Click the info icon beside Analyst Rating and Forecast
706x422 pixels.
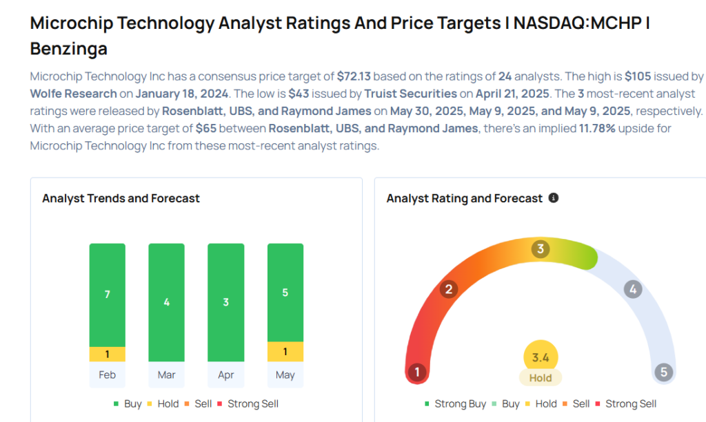click(553, 198)
